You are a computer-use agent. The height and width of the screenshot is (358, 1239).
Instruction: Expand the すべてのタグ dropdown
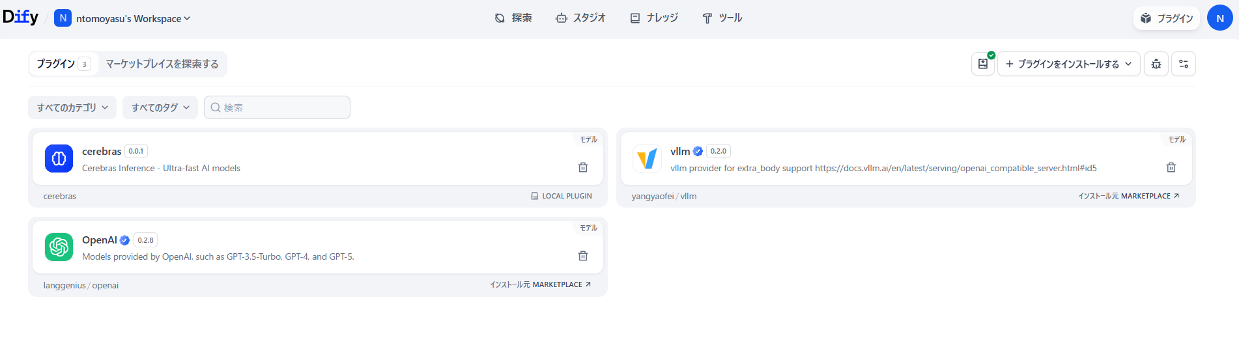tap(160, 107)
